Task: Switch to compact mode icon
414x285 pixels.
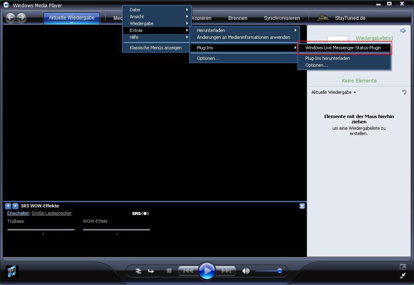Action: pos(403,276)
